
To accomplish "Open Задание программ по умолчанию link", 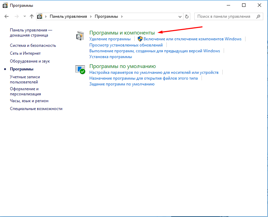I will pyautogui.click(x=122, y=84).
